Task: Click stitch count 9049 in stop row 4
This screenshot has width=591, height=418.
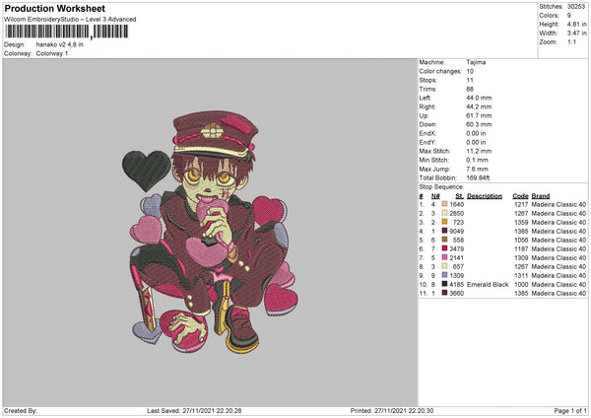Action: point(456,232)
